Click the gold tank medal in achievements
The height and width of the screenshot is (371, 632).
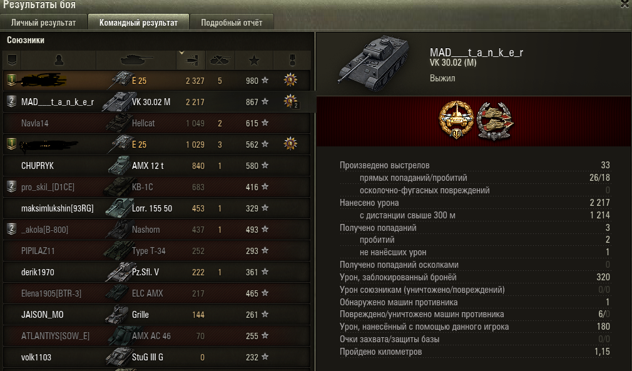(x=456, y=119)
